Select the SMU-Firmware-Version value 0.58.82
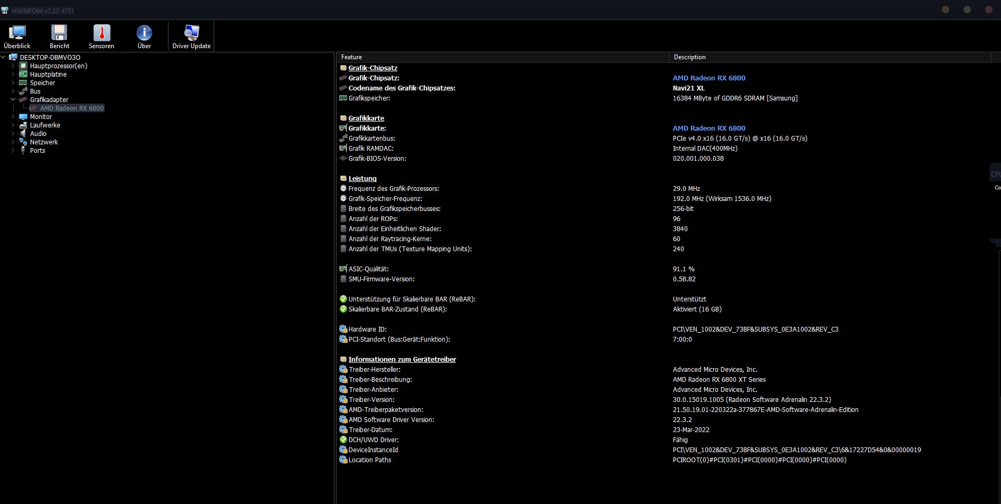This screenshot has width=1001, height=504. [684, 279]
